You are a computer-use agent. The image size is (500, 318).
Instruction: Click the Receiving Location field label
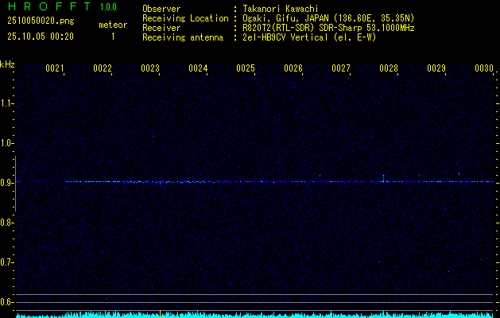185,18
